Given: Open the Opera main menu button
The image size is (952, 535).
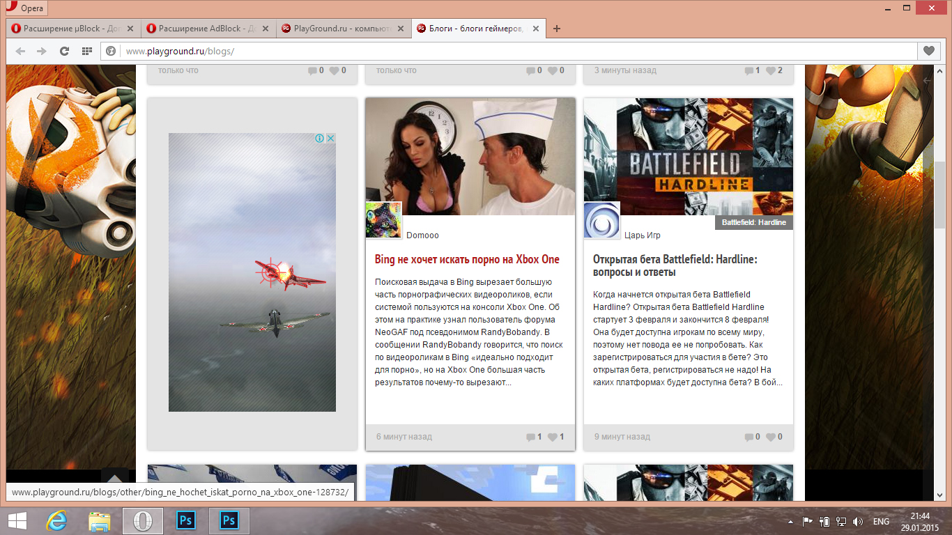Looking at the screenshot, I should (26, 8).
